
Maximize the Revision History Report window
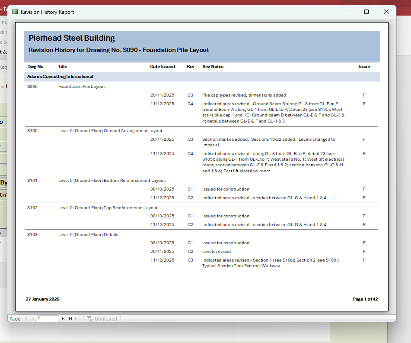click(x=366, y=12)
